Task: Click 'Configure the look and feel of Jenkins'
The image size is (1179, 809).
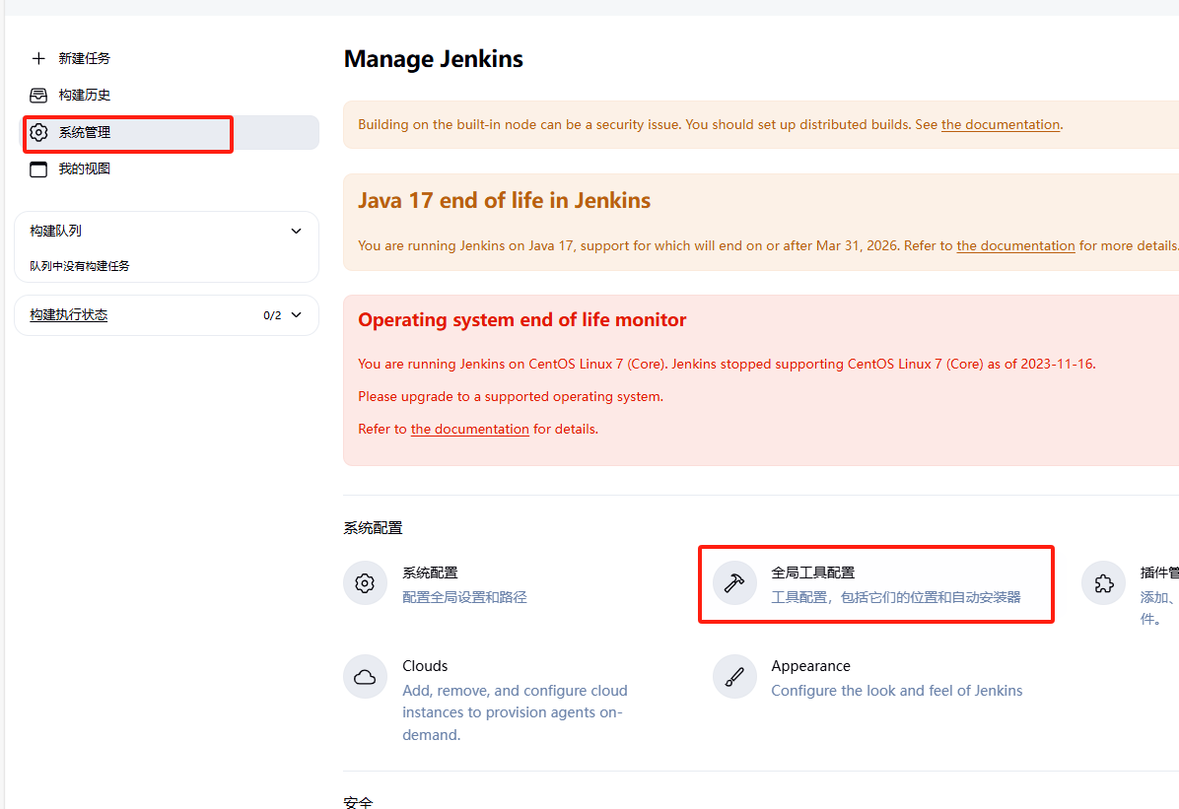Action: pyautogui.click(x=896, y=691)
